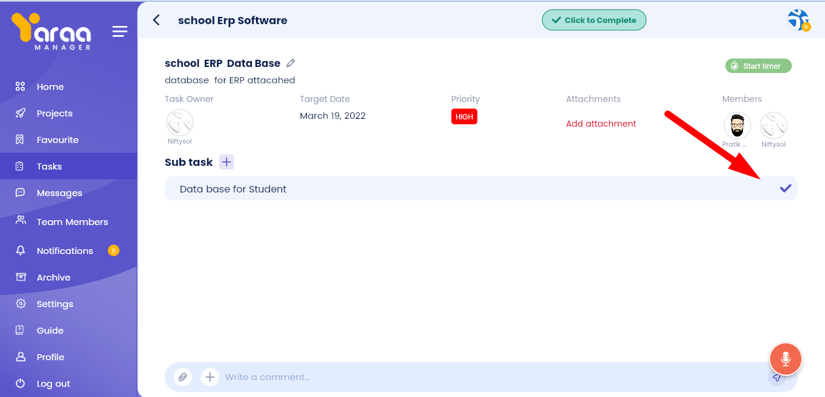Go back using the left chevron arrow

pyautogui.click(x=156, y=20)
